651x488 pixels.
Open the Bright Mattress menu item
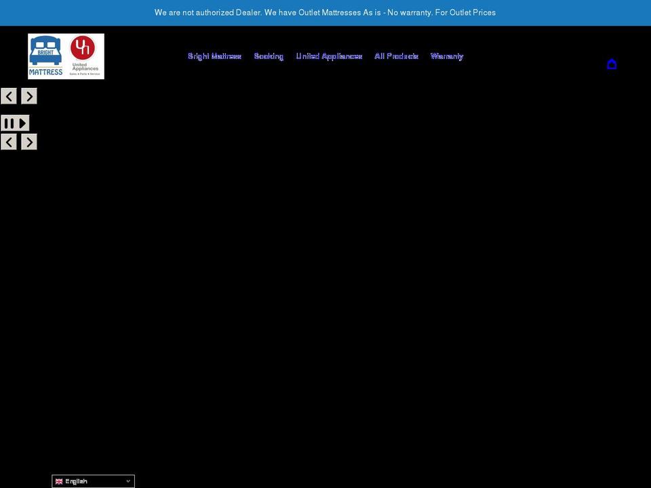click(214, 54)
